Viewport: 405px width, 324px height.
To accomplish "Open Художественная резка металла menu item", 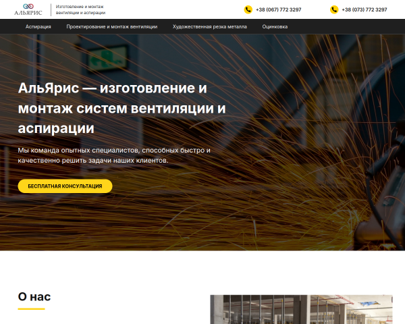I will click(210, 26).
